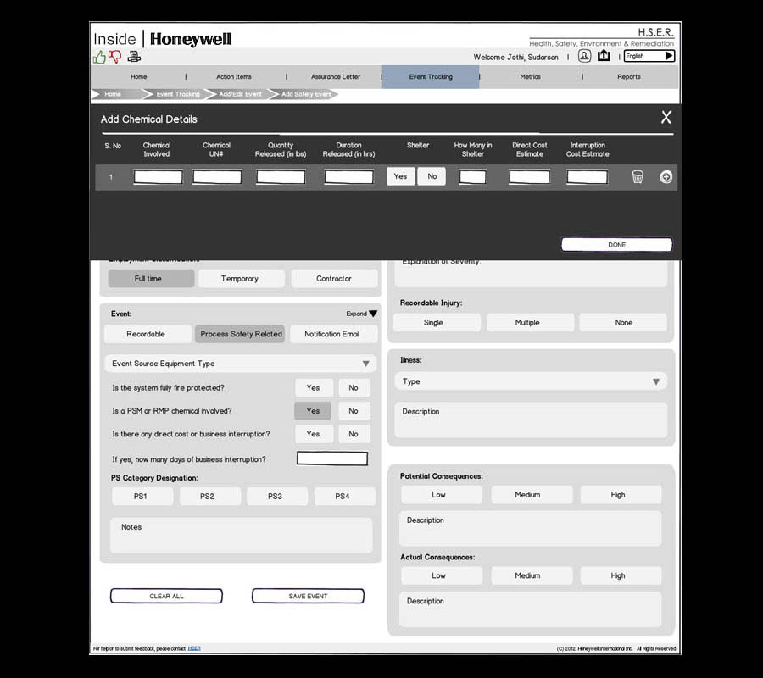Go to Action Items tab
This screenshot has width=763, height=678.
[233, 77]
